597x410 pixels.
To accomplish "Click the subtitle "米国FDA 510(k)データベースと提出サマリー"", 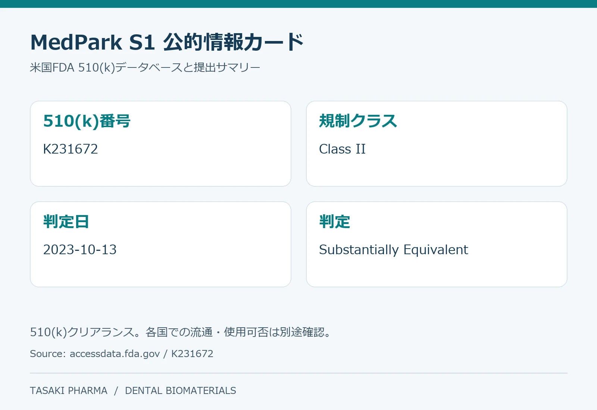I will (x=145, y=67).
